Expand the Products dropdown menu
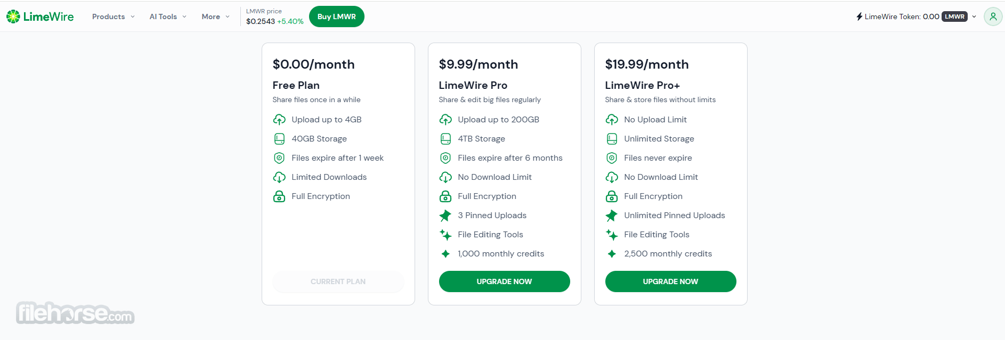The image size is (1005, 340). point(113,16)
